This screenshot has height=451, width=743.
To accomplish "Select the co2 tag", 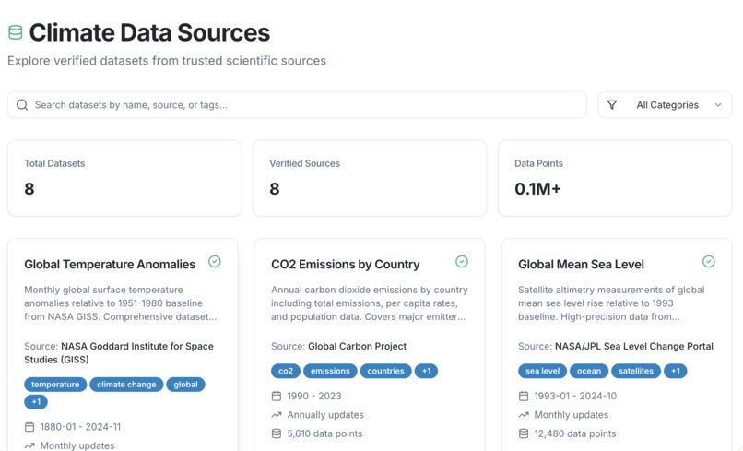I will tap(286, 371).
